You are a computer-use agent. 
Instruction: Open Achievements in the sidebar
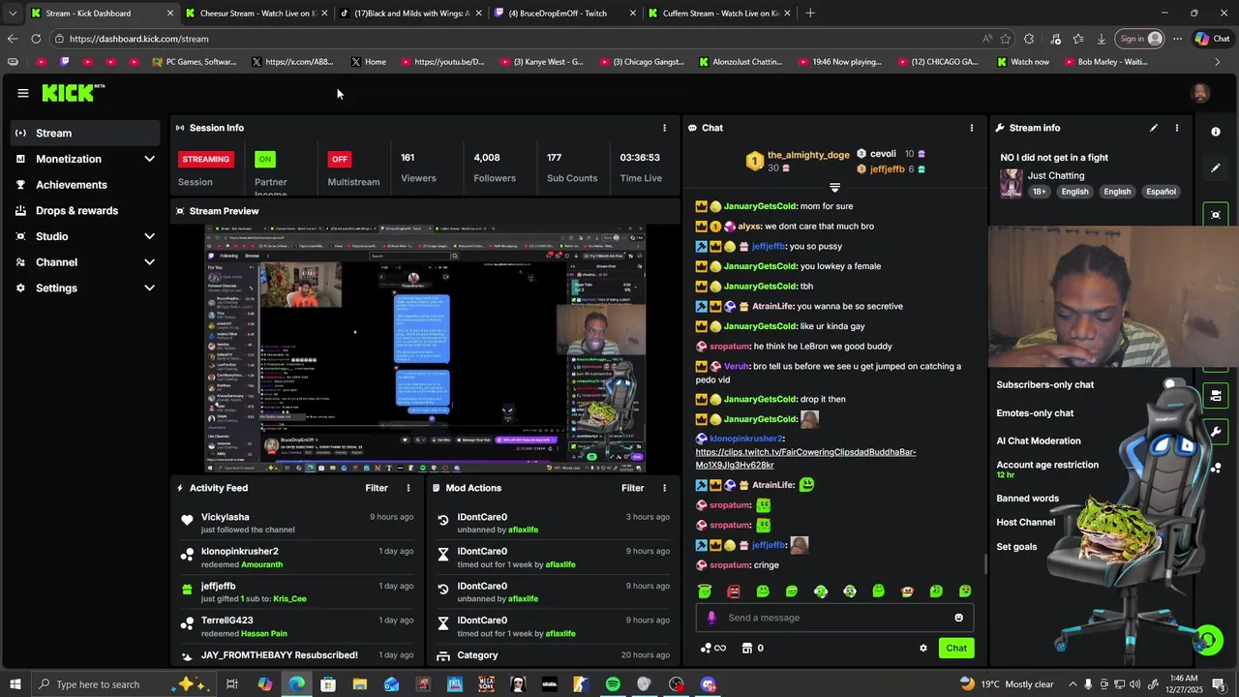click(x=84, y=185)
